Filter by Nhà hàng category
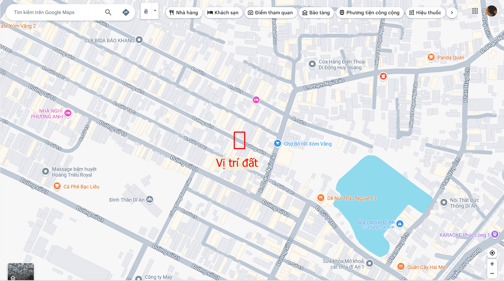 (184, 13)
